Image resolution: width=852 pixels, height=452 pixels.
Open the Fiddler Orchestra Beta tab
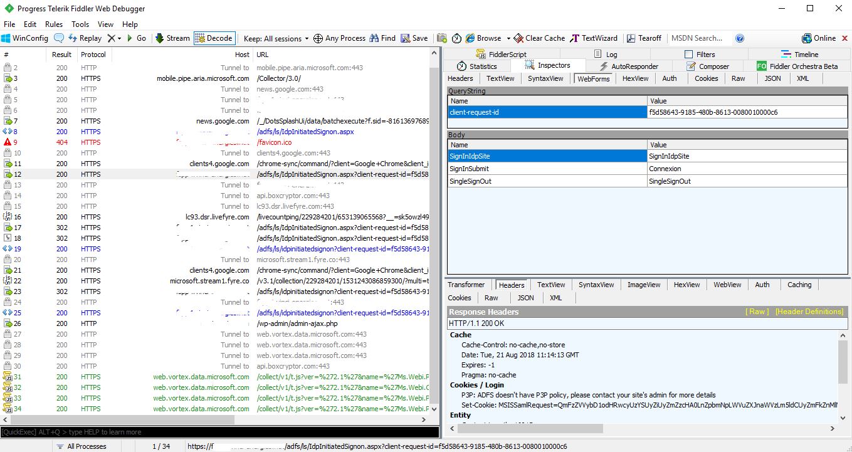797,66
